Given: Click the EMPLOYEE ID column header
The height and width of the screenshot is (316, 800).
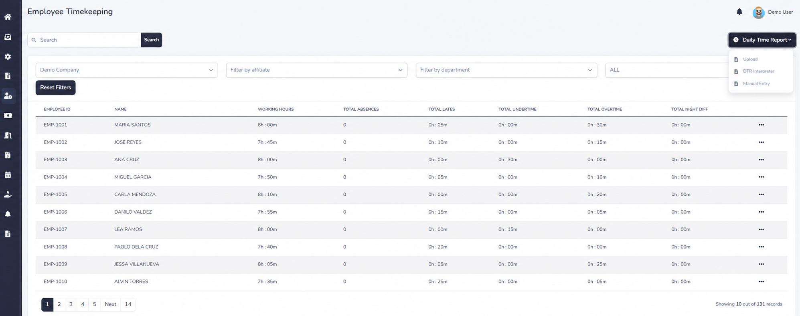Looking at the screenshot, I should point(57,109).
